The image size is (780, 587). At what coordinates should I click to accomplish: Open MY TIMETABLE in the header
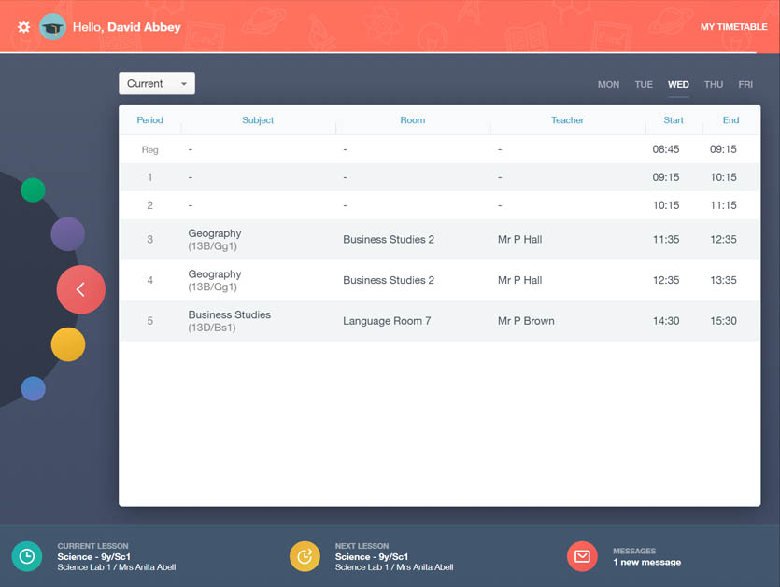[733, 27]
